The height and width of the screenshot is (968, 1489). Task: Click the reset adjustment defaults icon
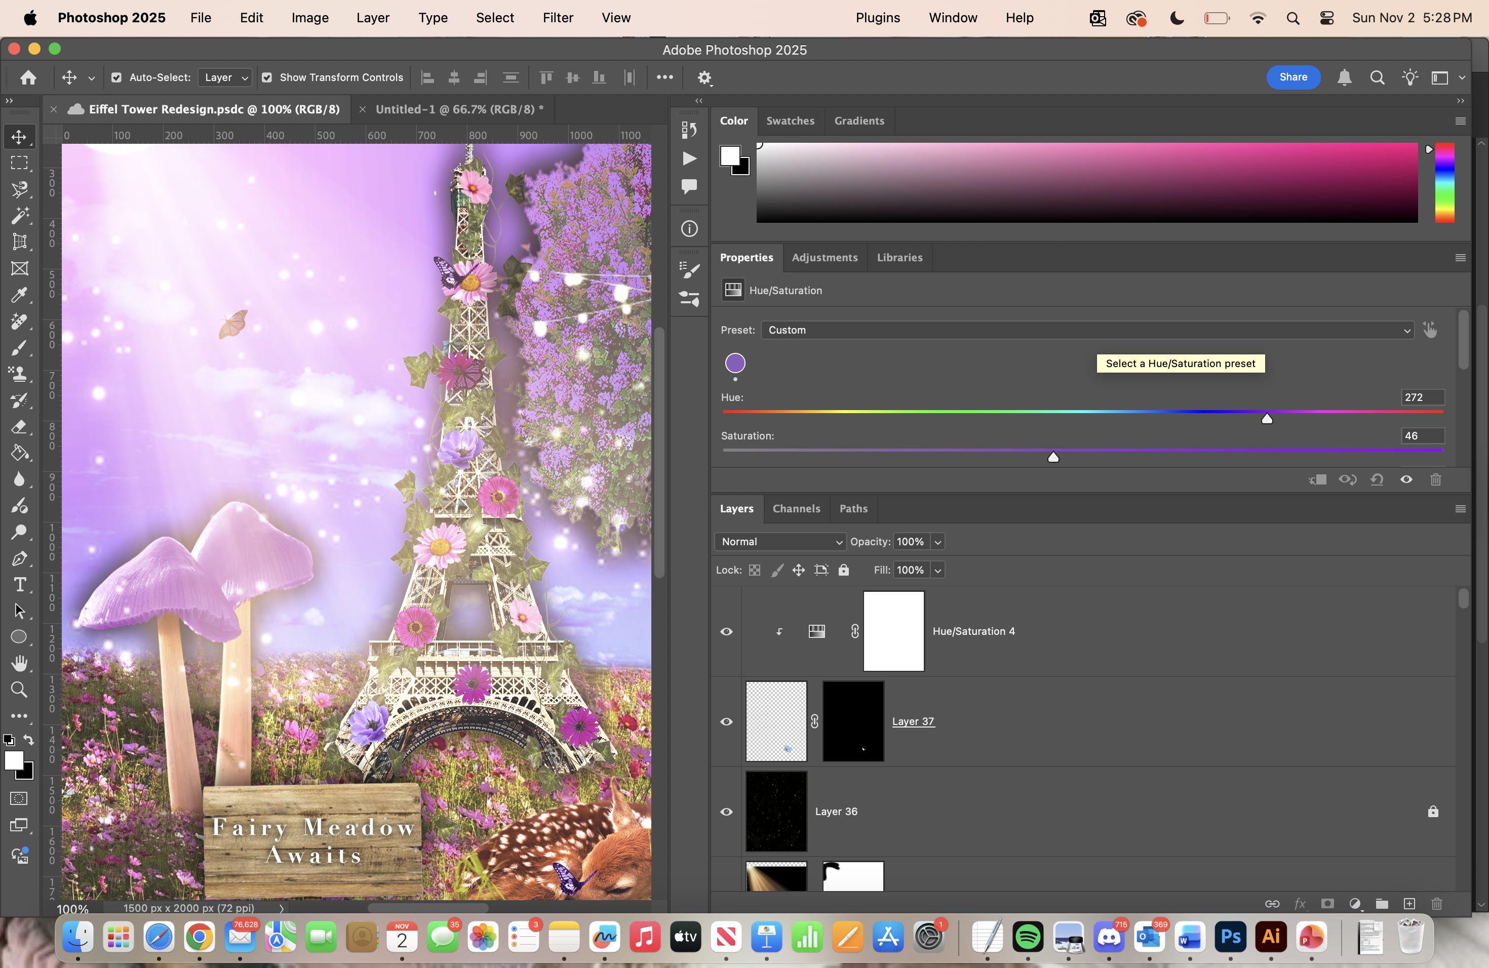coord(1377,479)
